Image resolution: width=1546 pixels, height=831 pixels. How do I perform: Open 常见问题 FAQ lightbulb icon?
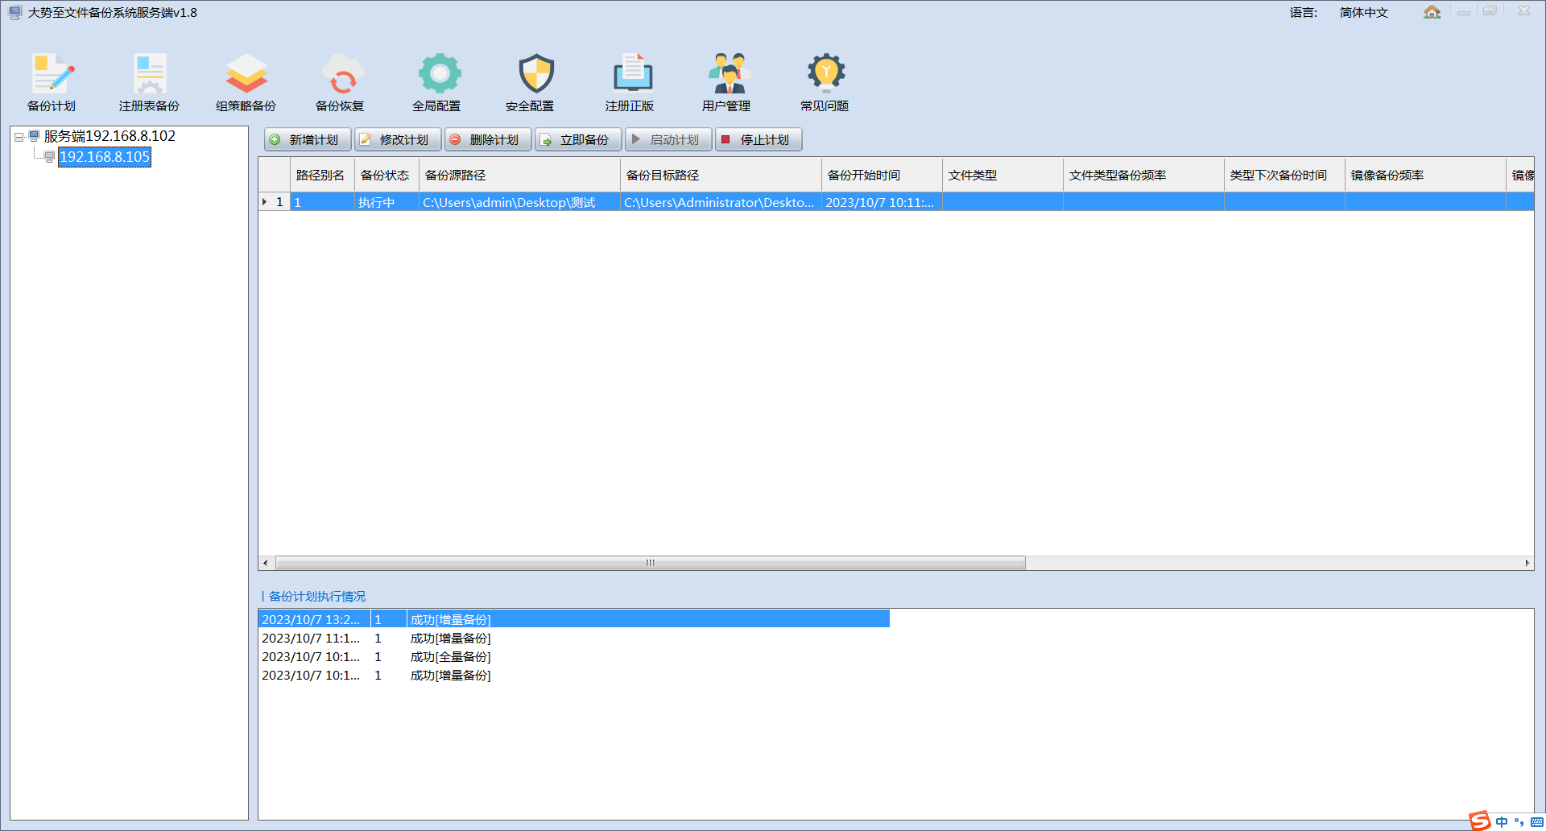tap(825, 81)
